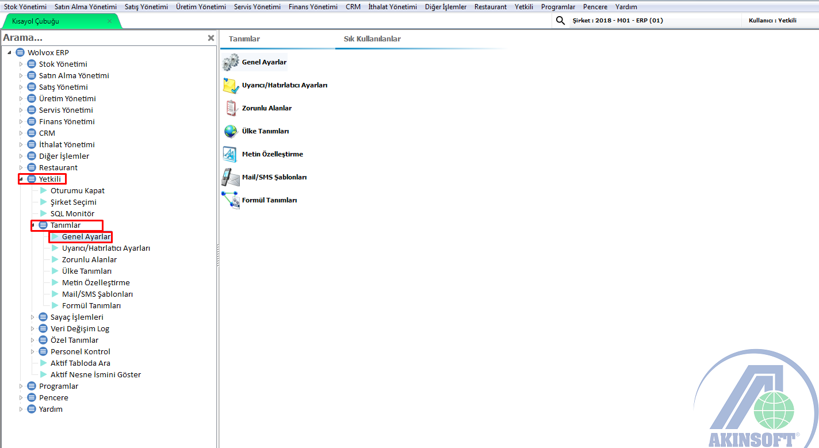
Task: Click the SQL Monitör arrow icon
Action: (x=44, y=213)
